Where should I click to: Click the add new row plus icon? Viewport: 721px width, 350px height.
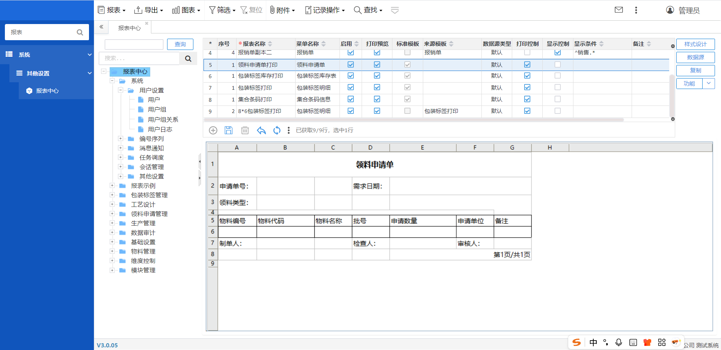pos(213,130)
